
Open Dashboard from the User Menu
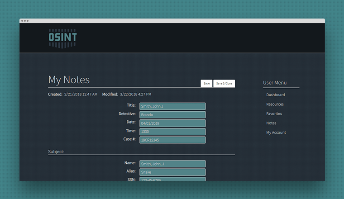point(275,95)
